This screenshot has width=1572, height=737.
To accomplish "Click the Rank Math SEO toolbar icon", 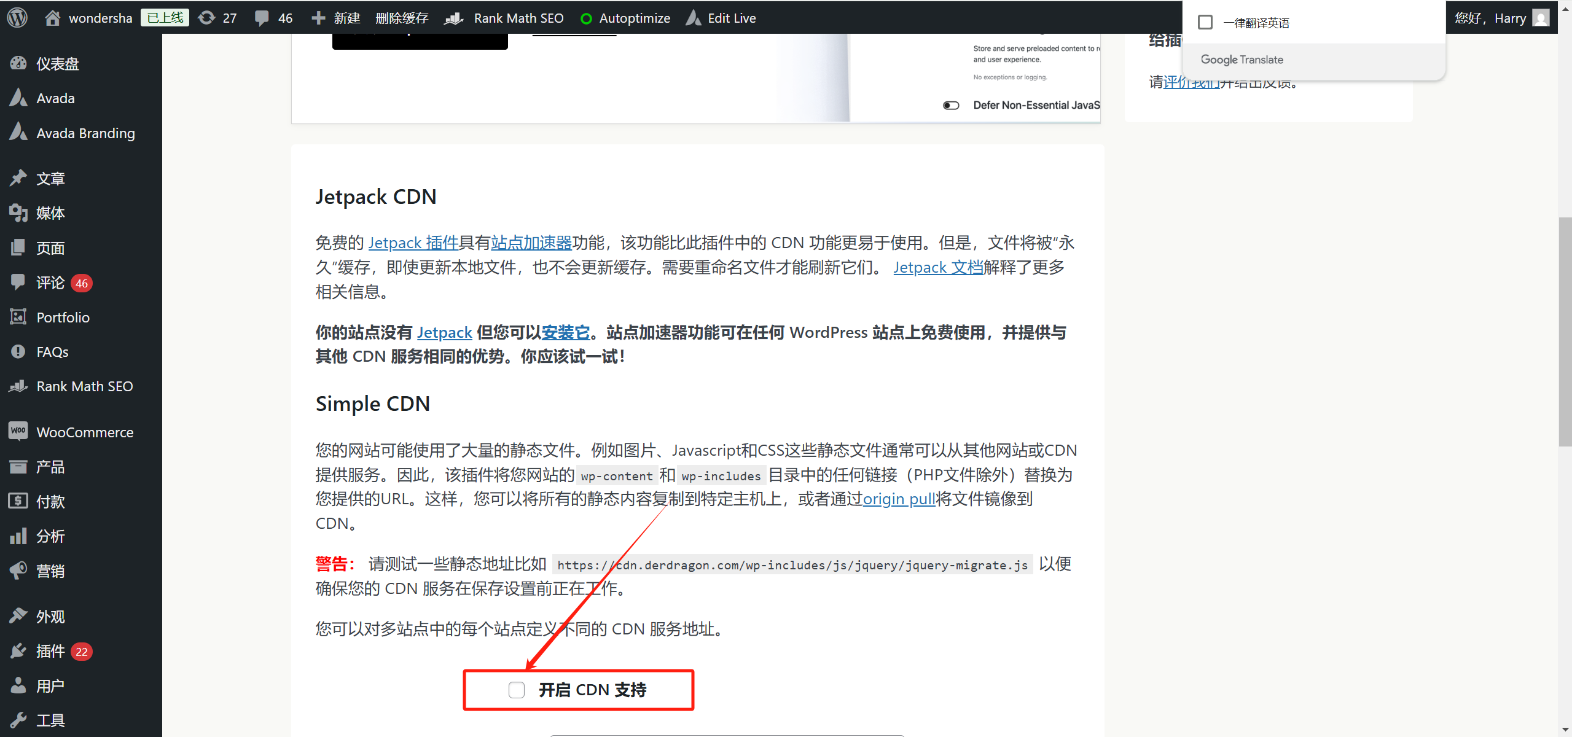I will pyautogui.click(x=453, y=18).
